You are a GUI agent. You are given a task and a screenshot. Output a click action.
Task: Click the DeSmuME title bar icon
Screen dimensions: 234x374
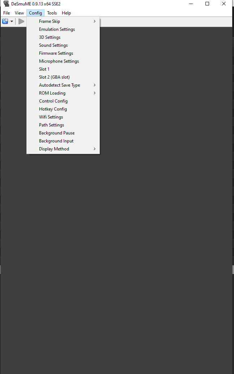pos(6,4)
